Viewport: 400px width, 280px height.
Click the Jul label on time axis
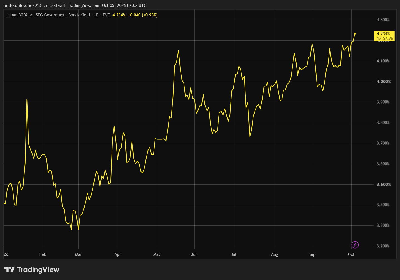click(234, 254)
